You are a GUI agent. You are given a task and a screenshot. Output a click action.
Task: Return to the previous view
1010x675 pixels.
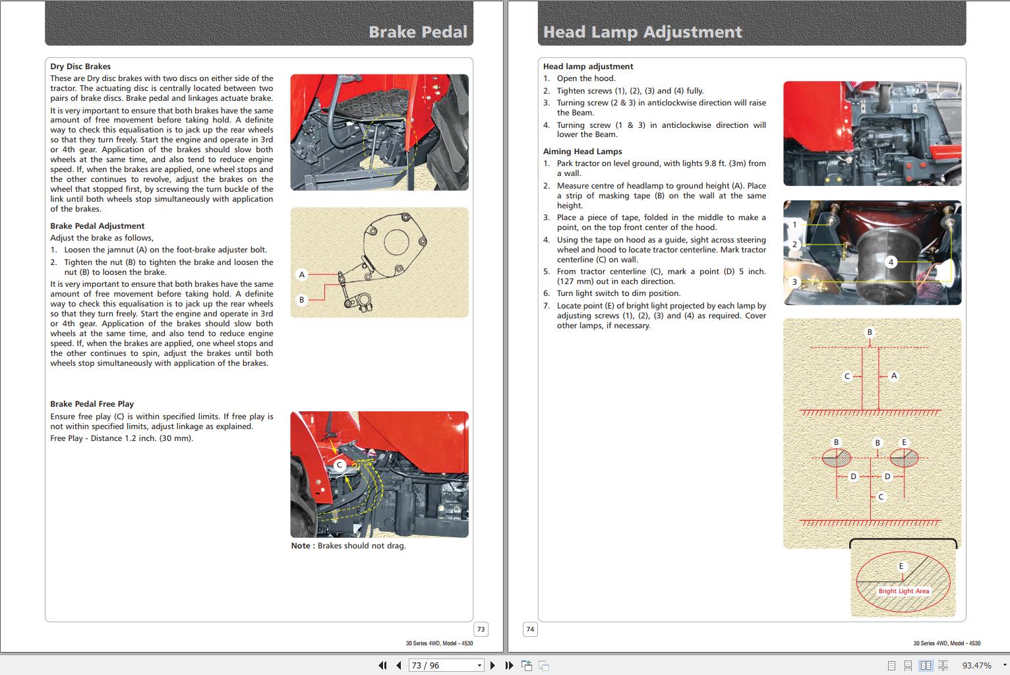527,665
